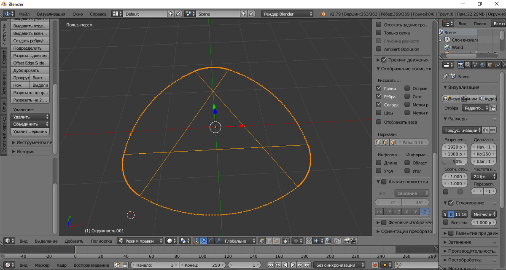Open the Полисетка menu in viewport header
This screenshot has height=270, width=506.
(x=101, y=241)
